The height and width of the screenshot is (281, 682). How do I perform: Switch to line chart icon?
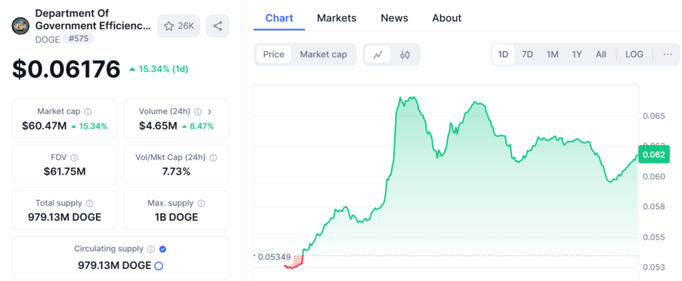pos(378,54)
